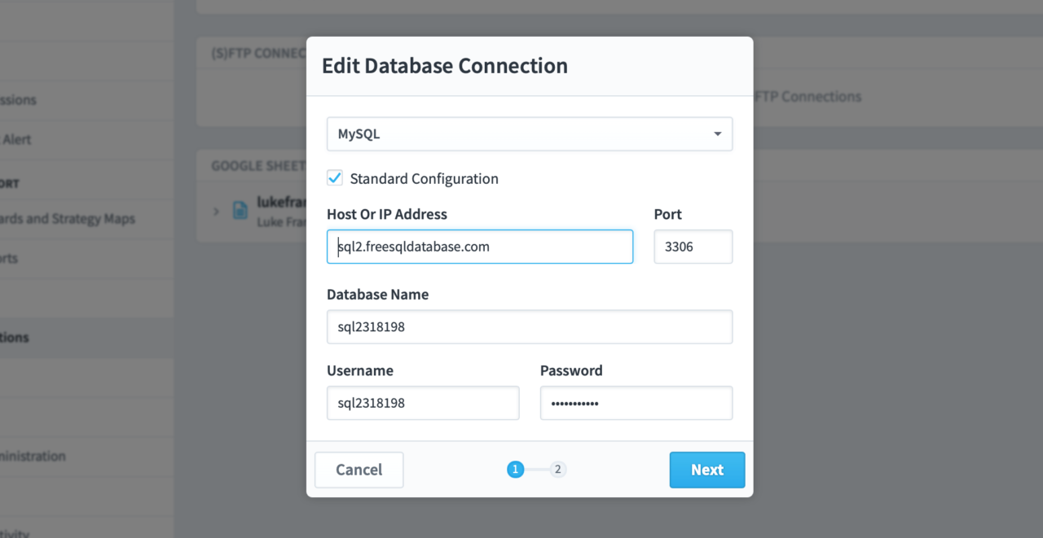The height and width of the screenshot is (538, 1043).
Task: Open the Administration sidebar item
Action: 34,456
